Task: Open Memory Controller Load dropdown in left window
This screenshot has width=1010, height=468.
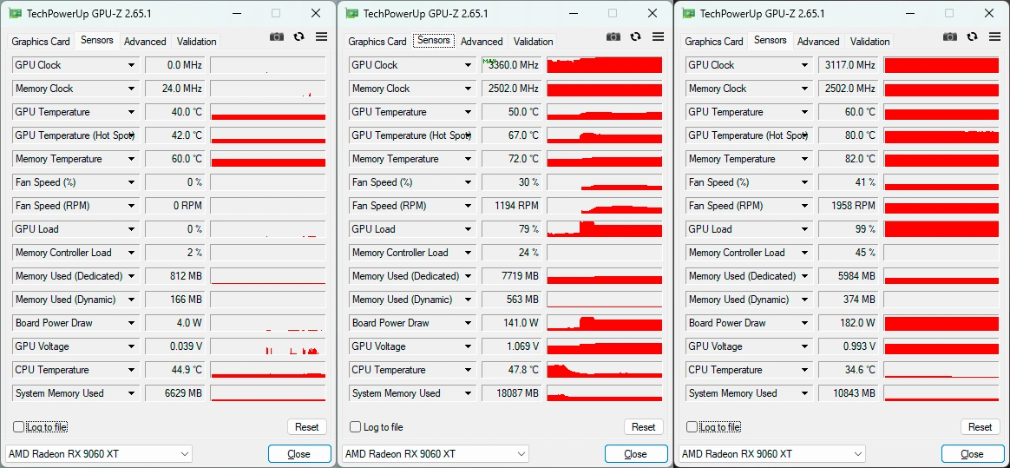Action: (131, 253)
